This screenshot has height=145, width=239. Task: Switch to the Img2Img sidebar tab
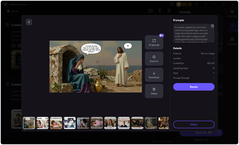pos(232,13)
